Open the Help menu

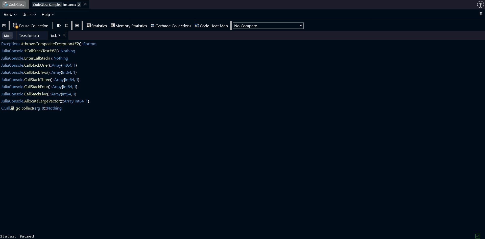pyautogui.click(x=47, y=14)
